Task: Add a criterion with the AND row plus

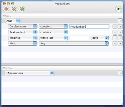Action: (x=120, y=21)
